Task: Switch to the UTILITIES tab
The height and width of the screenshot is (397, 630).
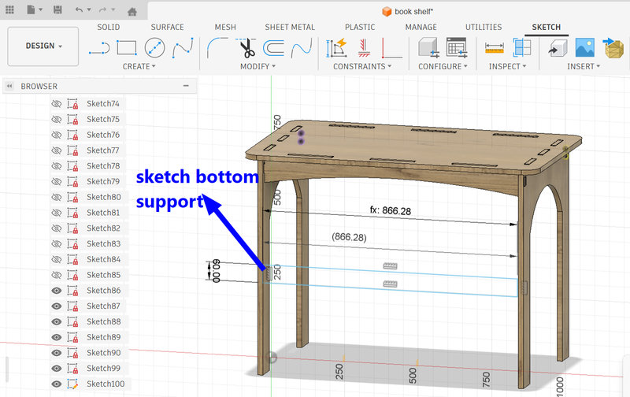Action: pos(484,27)
